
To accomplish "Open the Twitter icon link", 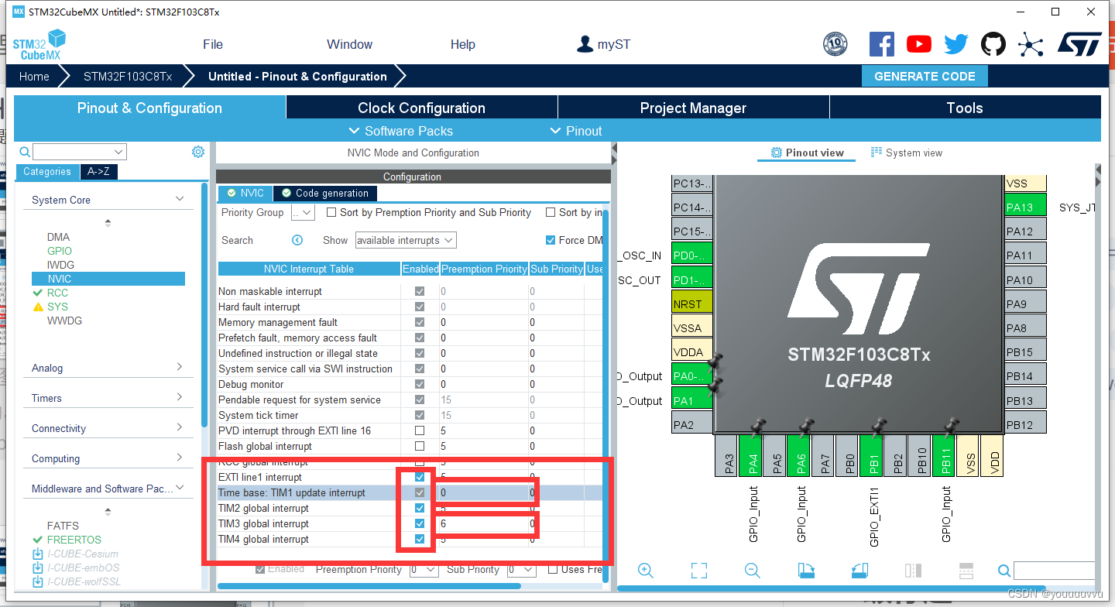I will pyautogui.click(x=956, y=44).
